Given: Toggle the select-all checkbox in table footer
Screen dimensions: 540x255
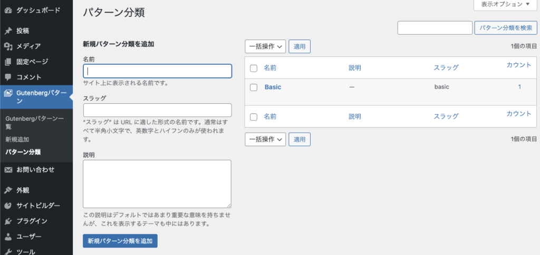Looking at the screenshot, I should 254,116.
